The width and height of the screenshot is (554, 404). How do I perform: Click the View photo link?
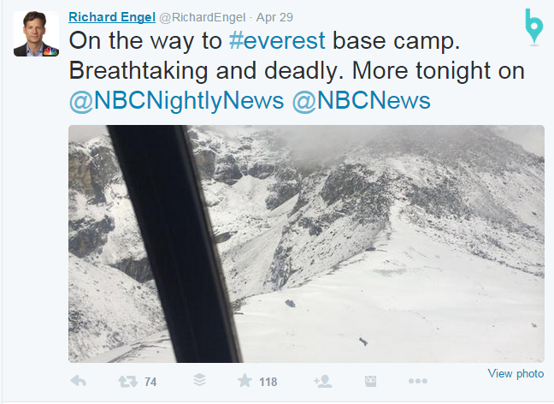516,374
